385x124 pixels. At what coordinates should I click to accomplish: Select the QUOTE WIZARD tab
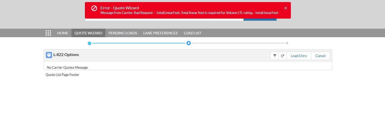[x=88, y=33]
